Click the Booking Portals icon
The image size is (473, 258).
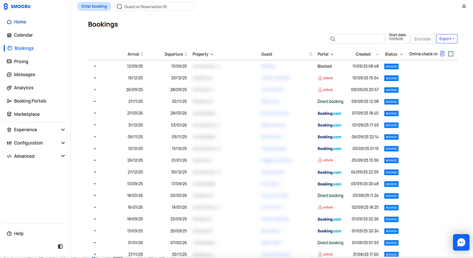(x=9, y=101)
